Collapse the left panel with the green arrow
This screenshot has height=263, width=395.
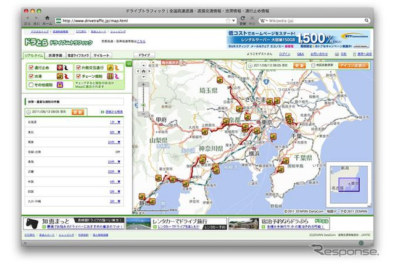click(129, 64)
